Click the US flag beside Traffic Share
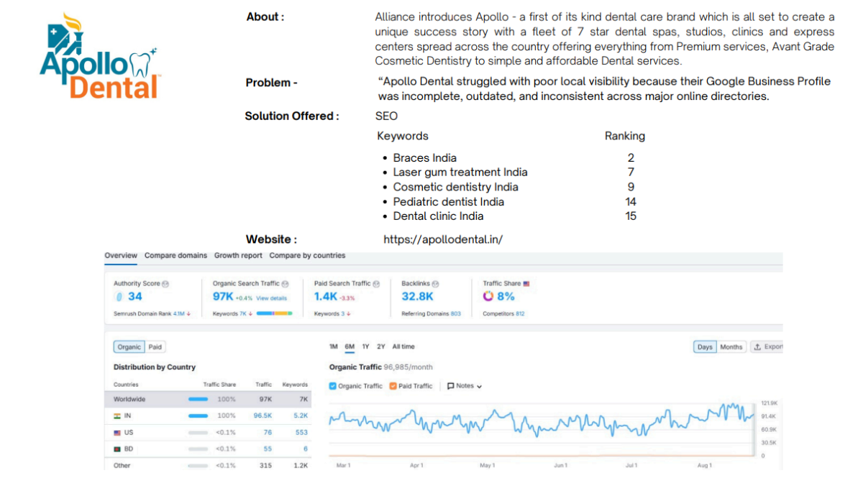Screen dimensions: 858x483 (x=526, y=284)
